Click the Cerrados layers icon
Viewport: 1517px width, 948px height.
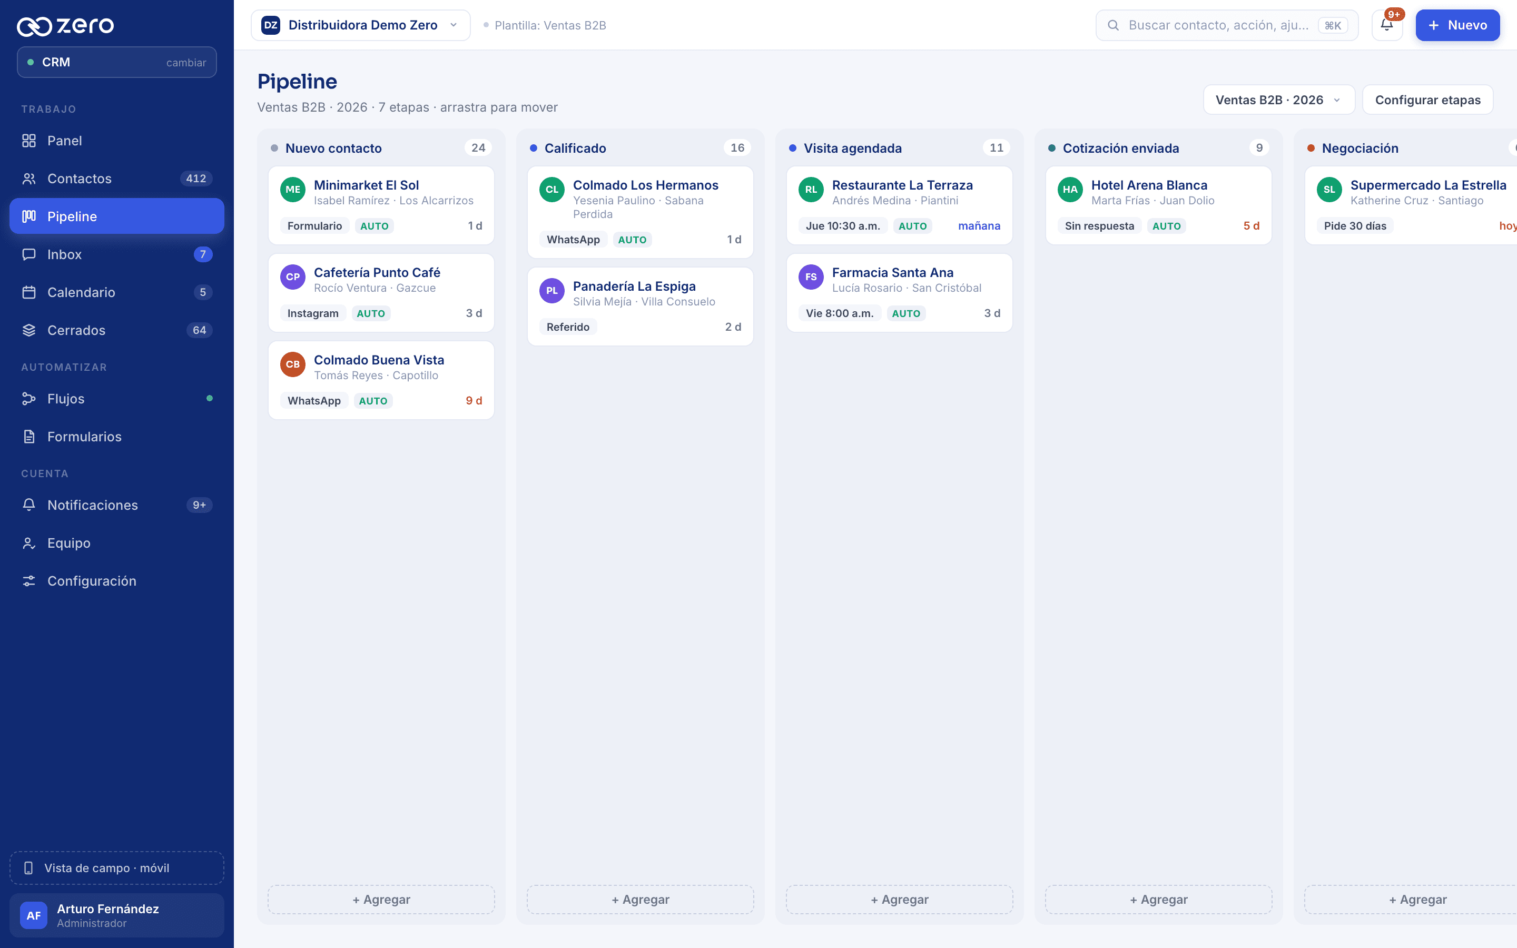29,330
